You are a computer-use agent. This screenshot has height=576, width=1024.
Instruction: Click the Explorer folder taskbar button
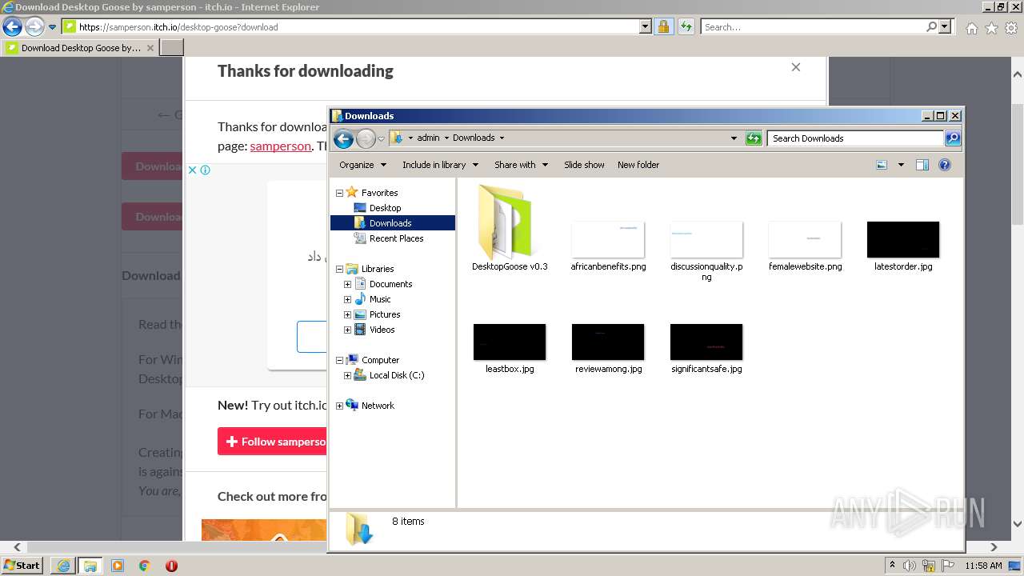[90, 566]
